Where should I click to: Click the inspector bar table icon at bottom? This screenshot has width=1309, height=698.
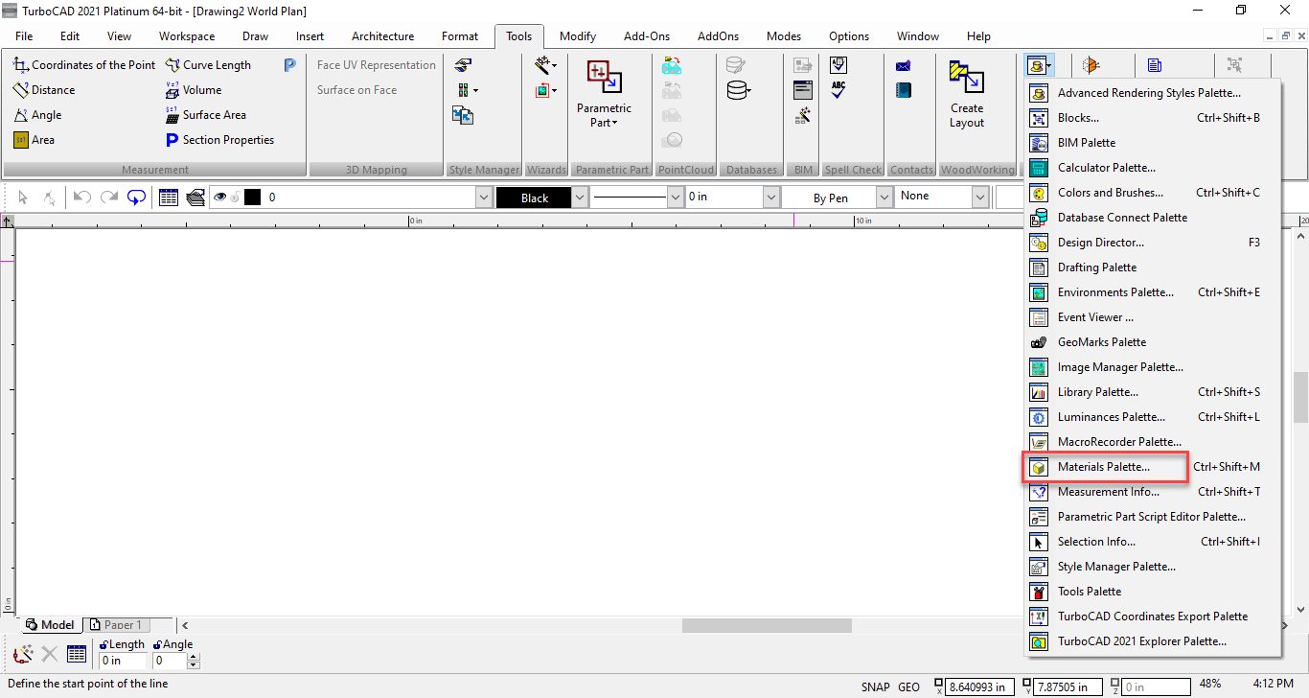pyautogui.click(x=77, y=654)
